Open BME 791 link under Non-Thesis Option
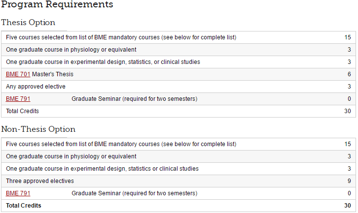This screenshot has width=358, height=213. point(18,193)
